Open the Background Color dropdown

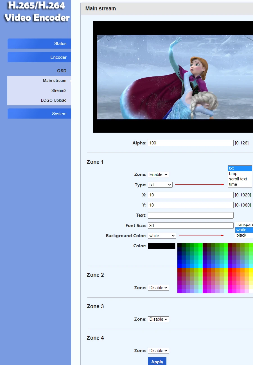click(162, 236)
